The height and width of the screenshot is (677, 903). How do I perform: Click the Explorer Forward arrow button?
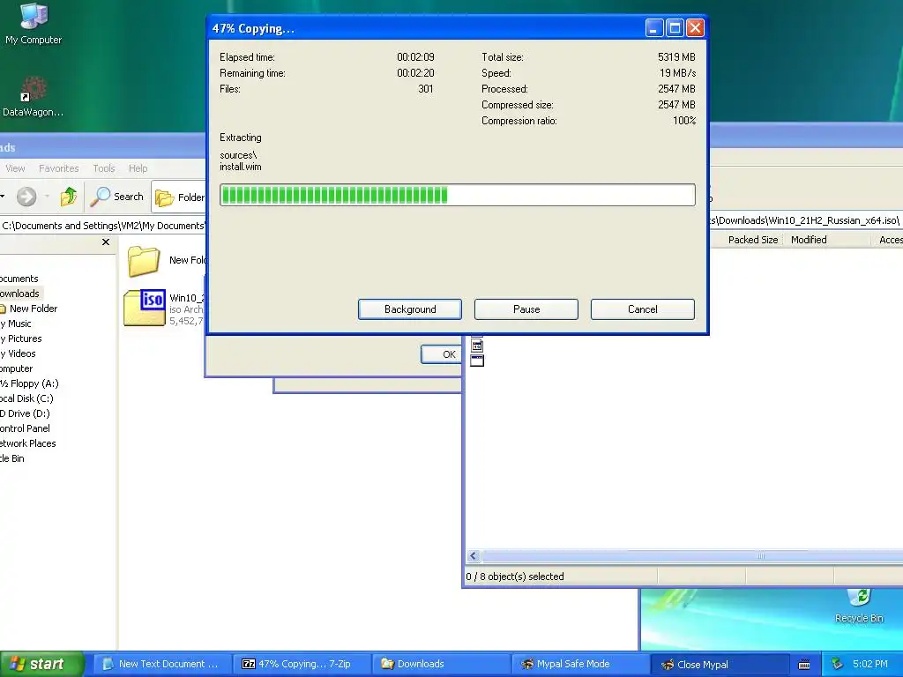(x=26, y=197)
